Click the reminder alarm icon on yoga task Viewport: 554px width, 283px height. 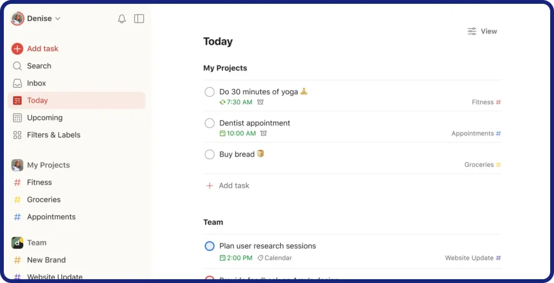pyautogui.click(x=260, y=102)
